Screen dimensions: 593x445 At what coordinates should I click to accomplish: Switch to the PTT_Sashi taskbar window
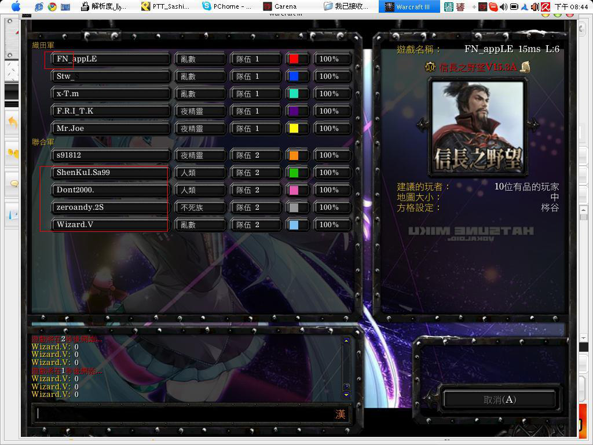[165, 6]
